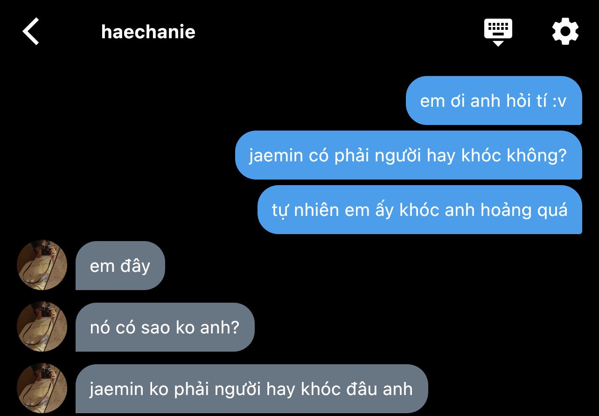
Task: Tap the 'nó có sao ko anh?' reply bubble
Action: pos(165,327)
